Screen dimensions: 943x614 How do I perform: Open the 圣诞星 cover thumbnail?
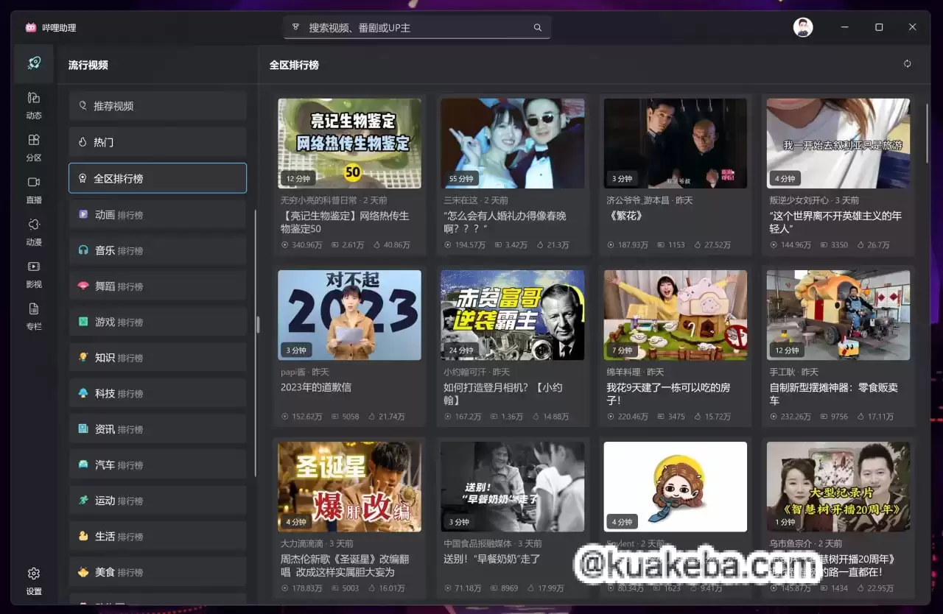tap(351, 487)
